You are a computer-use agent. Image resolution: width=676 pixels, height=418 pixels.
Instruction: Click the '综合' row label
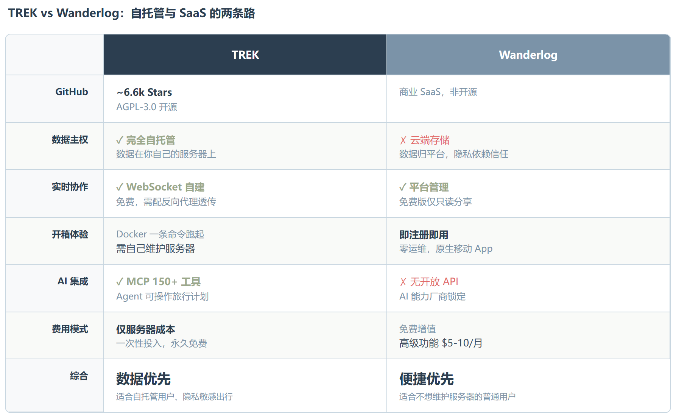tap(79, 376)
